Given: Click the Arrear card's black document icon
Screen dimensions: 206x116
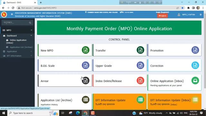Looking at the screenshot, I should [x=86, y=81].
